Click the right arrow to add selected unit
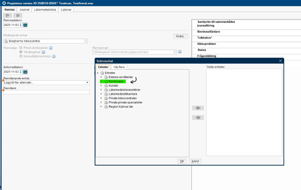This screenshot has width=301, height=190. click(x=198, y=108)
